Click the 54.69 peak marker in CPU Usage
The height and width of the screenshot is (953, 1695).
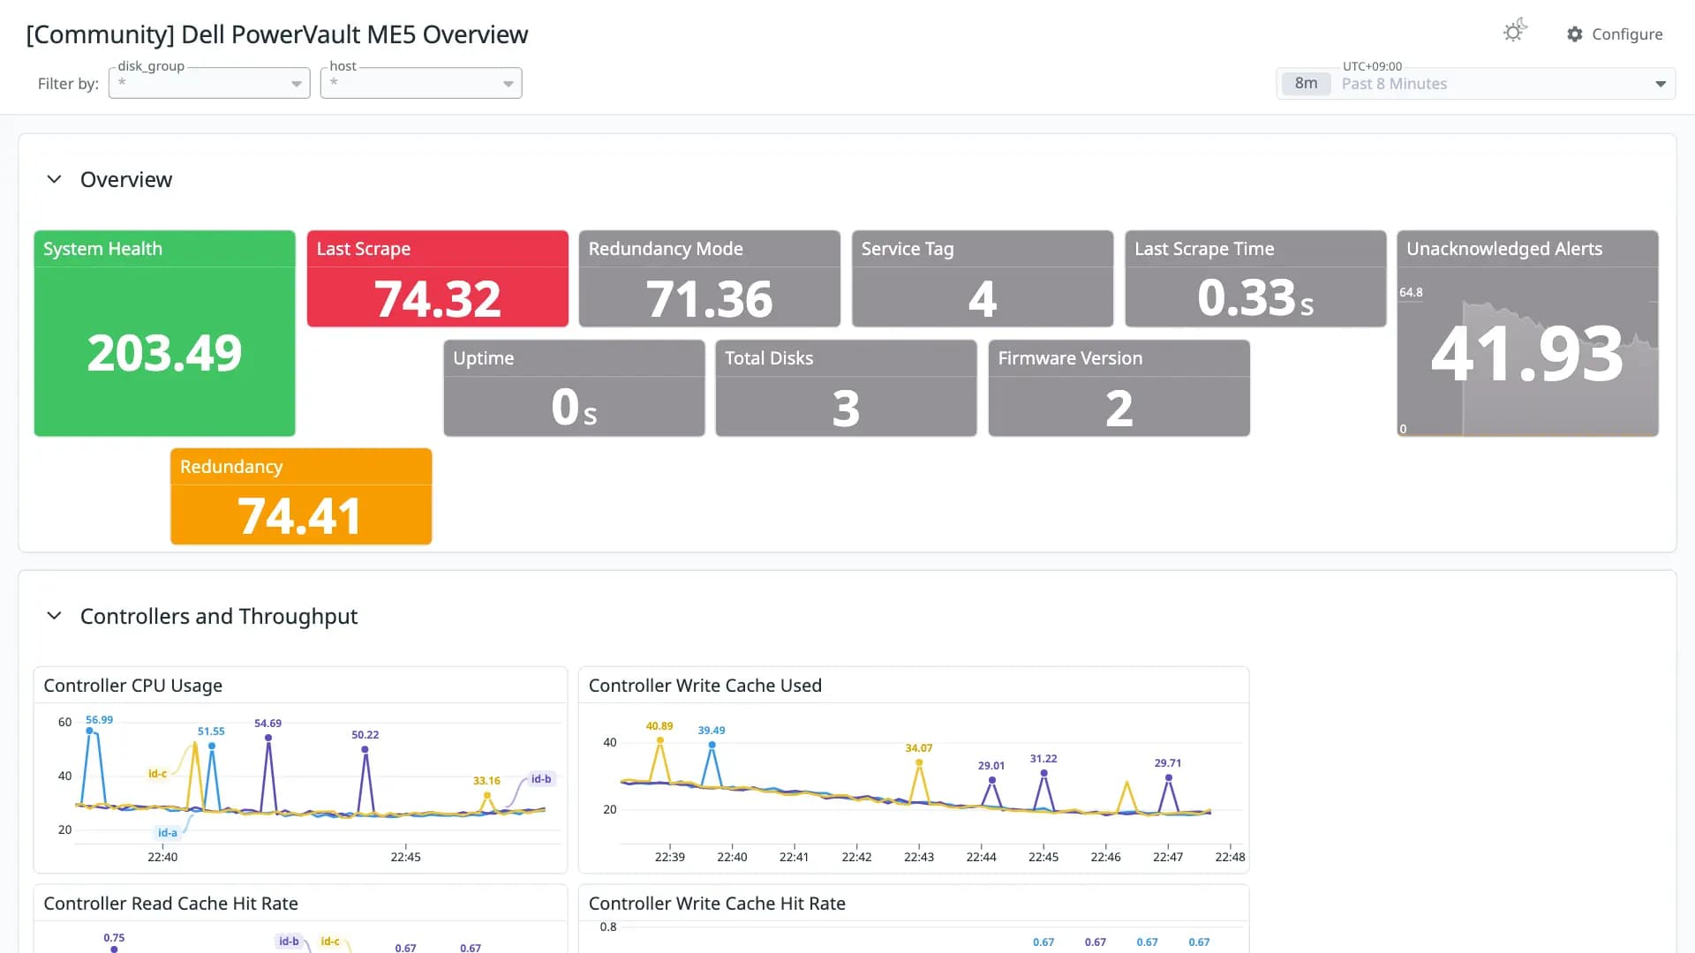pos(268,737)
